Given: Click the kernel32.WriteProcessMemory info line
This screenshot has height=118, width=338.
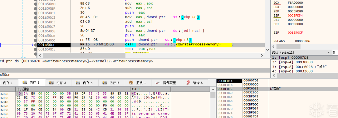Looking at the screenshot, I should pyautogui.click(x=76, y=61).
